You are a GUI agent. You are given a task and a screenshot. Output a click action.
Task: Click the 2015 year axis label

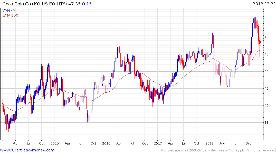click(55, 143)
